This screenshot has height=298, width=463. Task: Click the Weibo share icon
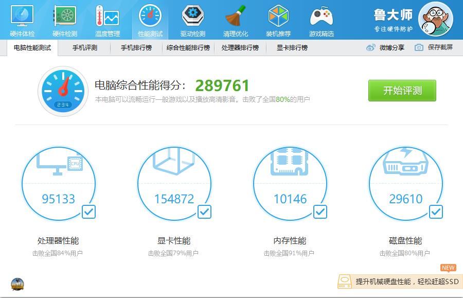coord(370,47)
